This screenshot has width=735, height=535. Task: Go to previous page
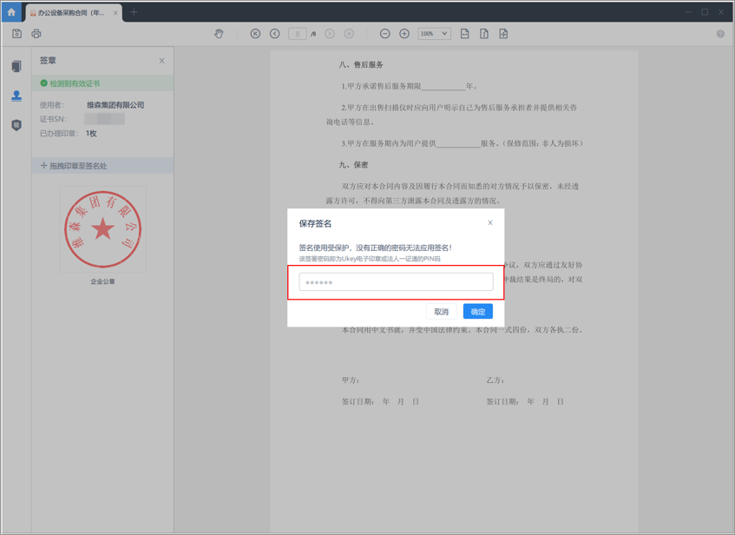(x=275, y=34)
